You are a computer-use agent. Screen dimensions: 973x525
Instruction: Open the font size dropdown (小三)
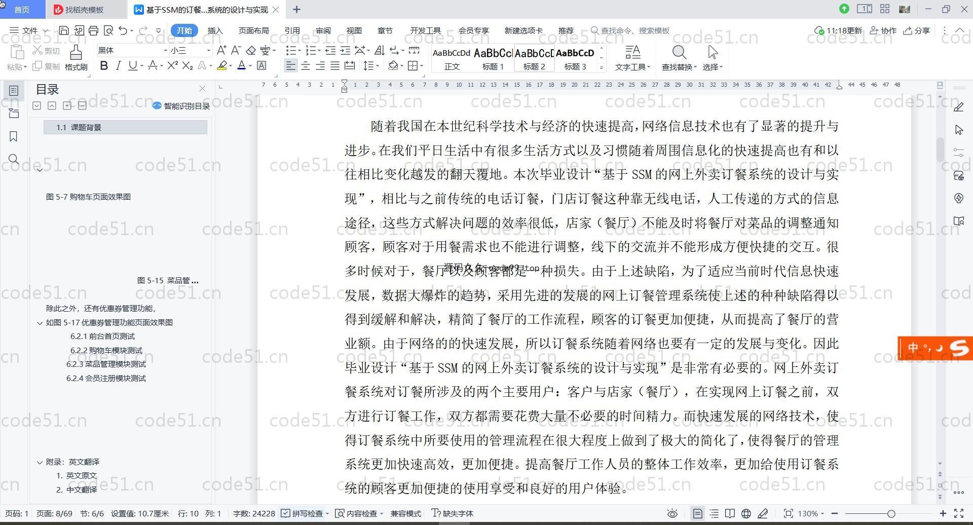coord(208,50)
